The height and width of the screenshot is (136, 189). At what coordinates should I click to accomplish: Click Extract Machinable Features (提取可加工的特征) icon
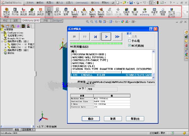7,13
